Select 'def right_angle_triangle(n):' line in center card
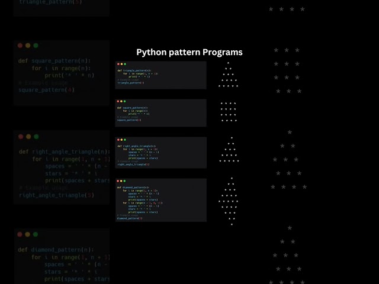Viewport: 379px width, 284px height. point(137,146)
